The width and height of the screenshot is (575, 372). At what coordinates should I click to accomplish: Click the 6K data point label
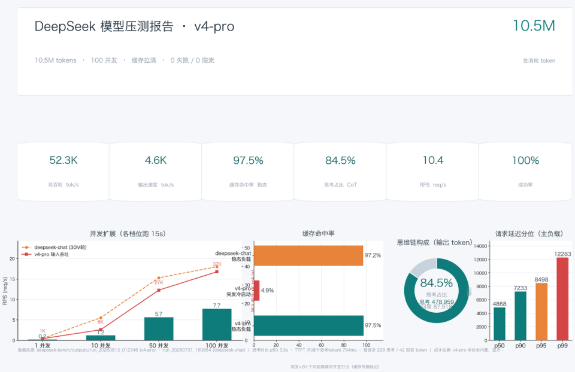101,322
